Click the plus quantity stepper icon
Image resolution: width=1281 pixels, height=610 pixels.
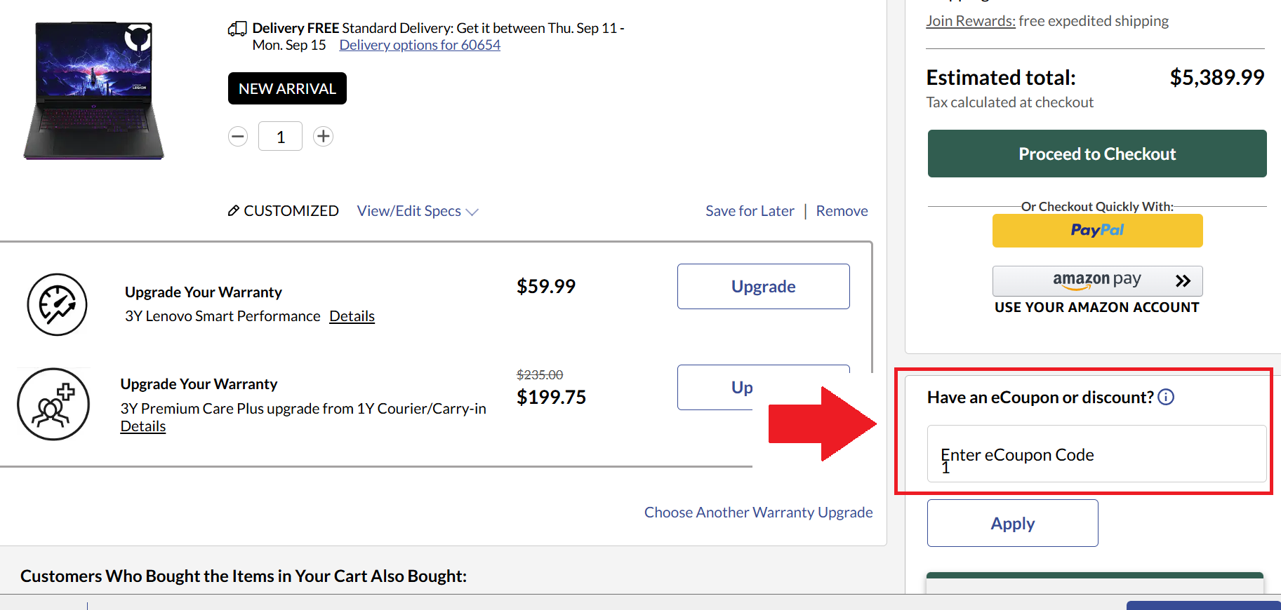[x=323, y=137]
